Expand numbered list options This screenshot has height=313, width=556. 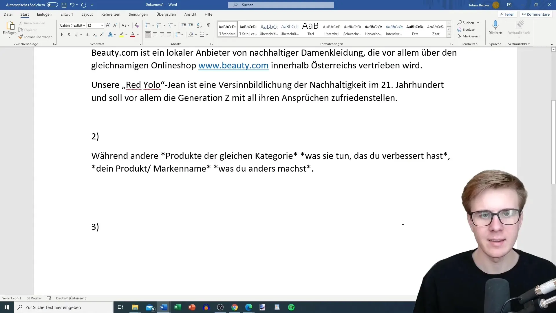point(164,26)
